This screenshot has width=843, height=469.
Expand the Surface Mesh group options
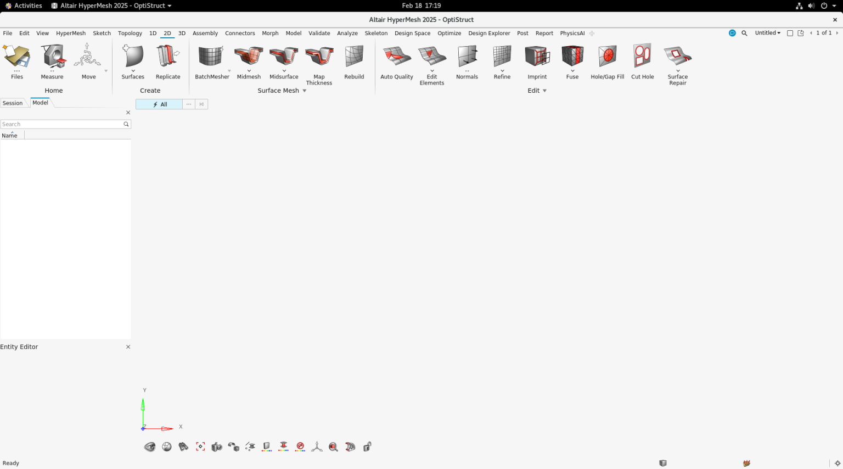pos(305,91)
